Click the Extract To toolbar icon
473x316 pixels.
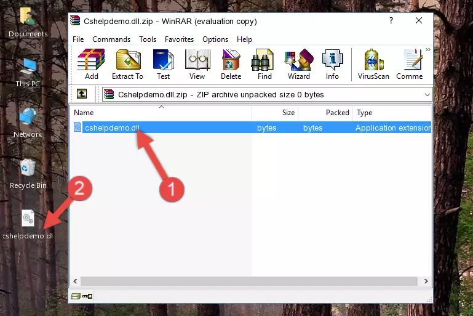(x=127, y=64)
